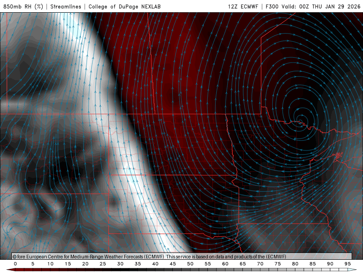The width and height of the screenshot is (363, 272).
Task: Click the "850mb RH (%)" title label
Action: click(23, 6)
